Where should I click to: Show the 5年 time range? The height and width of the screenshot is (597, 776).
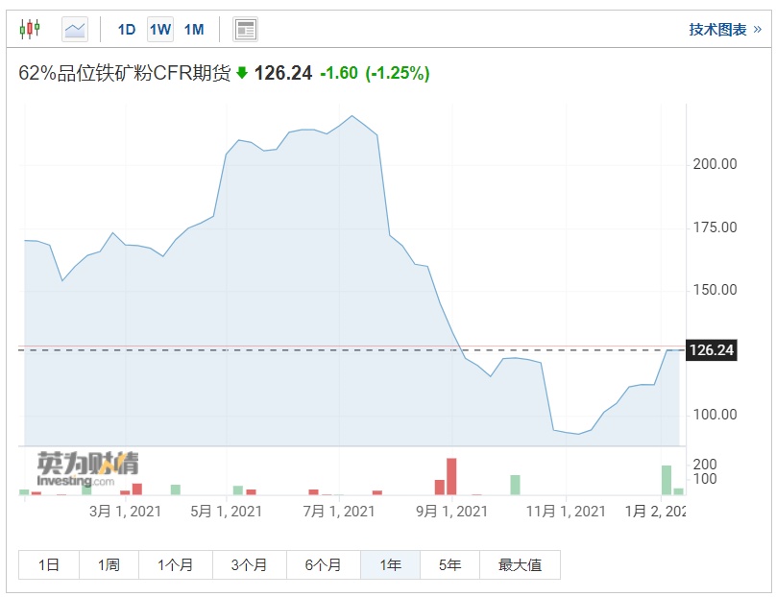point(449,564)
